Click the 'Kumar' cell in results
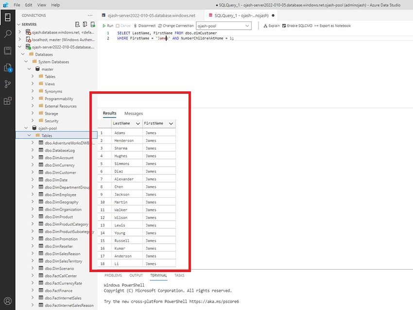Screen dimensions: 413x310 (127, 248)
